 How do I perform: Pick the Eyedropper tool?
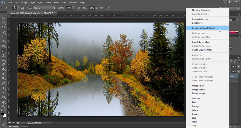tap(4, 41)
